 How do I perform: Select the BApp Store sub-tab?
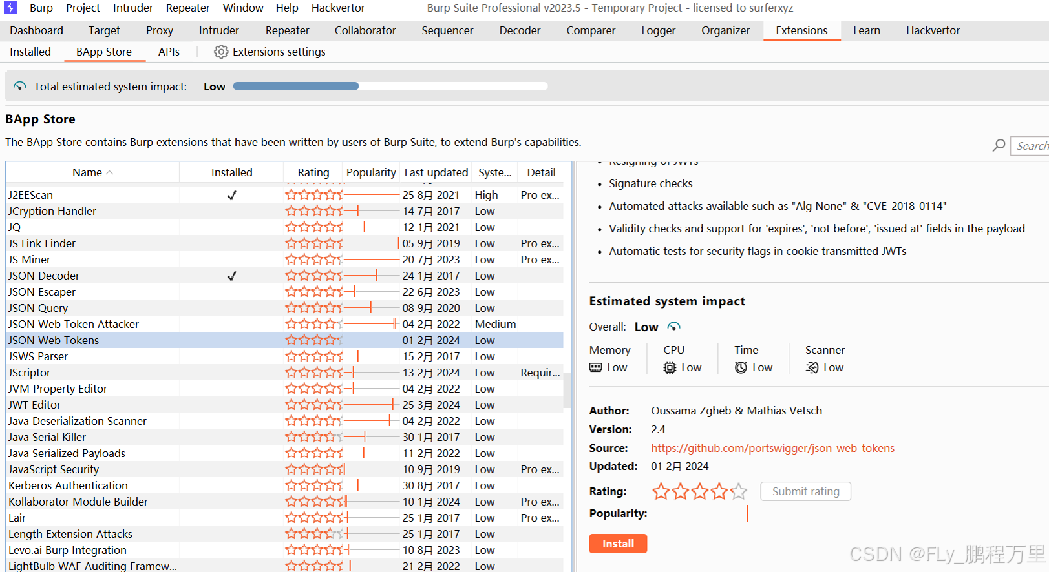(104, 52)
